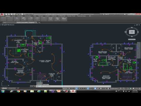Toggle Ortho mode in status bar
The width and height of the screenshot is (141, 106).
(x=77, y=88)
